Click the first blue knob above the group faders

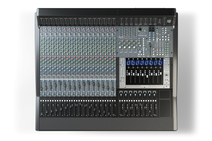[121, 95]
